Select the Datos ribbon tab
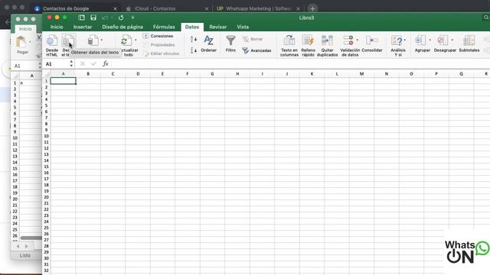Viewport: 490px width, 275px height. [x=192, y=27]
